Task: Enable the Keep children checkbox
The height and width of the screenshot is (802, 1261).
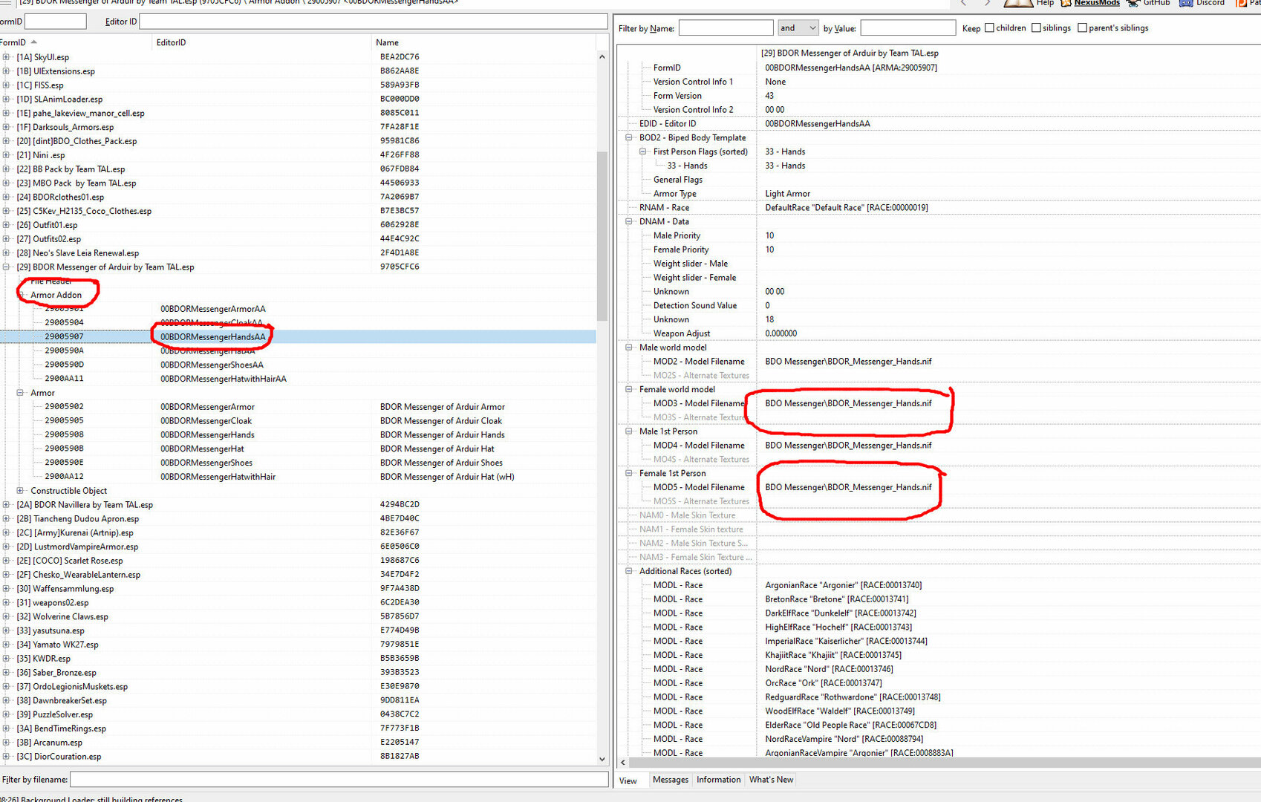Action: tap(989, 28)
